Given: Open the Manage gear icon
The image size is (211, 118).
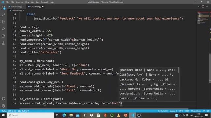Looking at the screenshot, I should pos(3,106).
